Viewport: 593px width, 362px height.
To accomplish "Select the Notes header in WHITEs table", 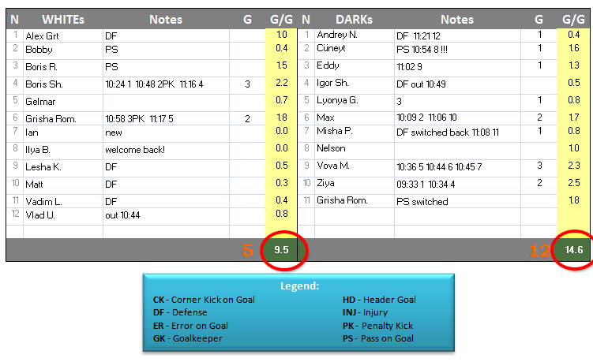I will click(165, 19).
